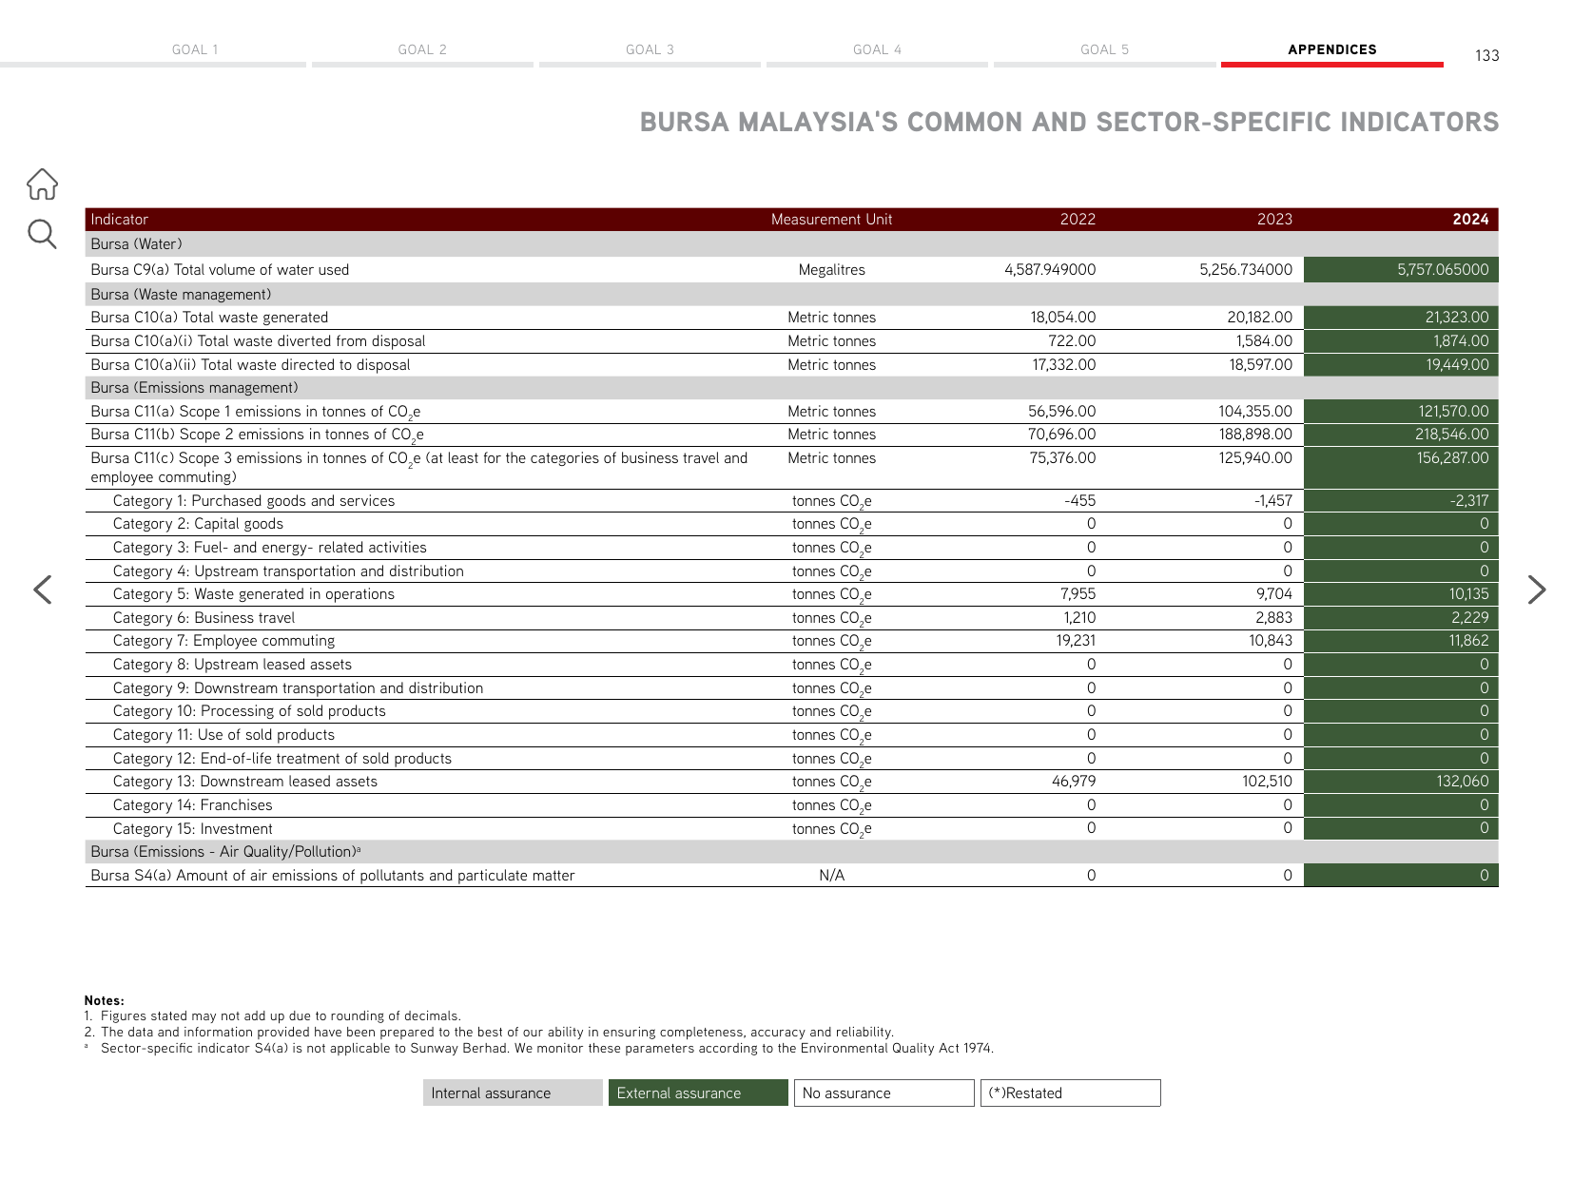Switch to the GOAL 2 tab
This screenshot has width=1573, height=1180.
coord(422,49)
